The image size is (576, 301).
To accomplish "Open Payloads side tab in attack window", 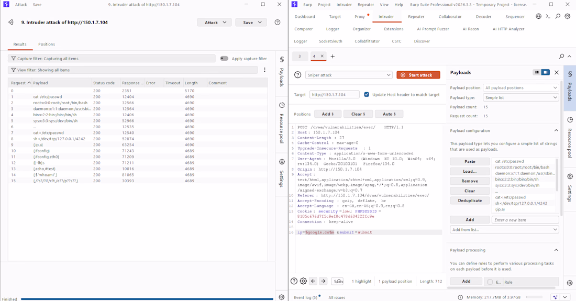I will (x=282, y=72).
